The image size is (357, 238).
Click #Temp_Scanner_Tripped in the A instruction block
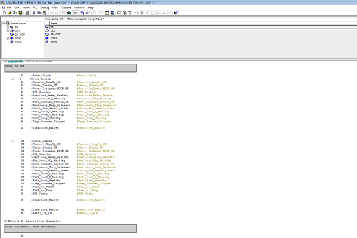tap(48, 121)
